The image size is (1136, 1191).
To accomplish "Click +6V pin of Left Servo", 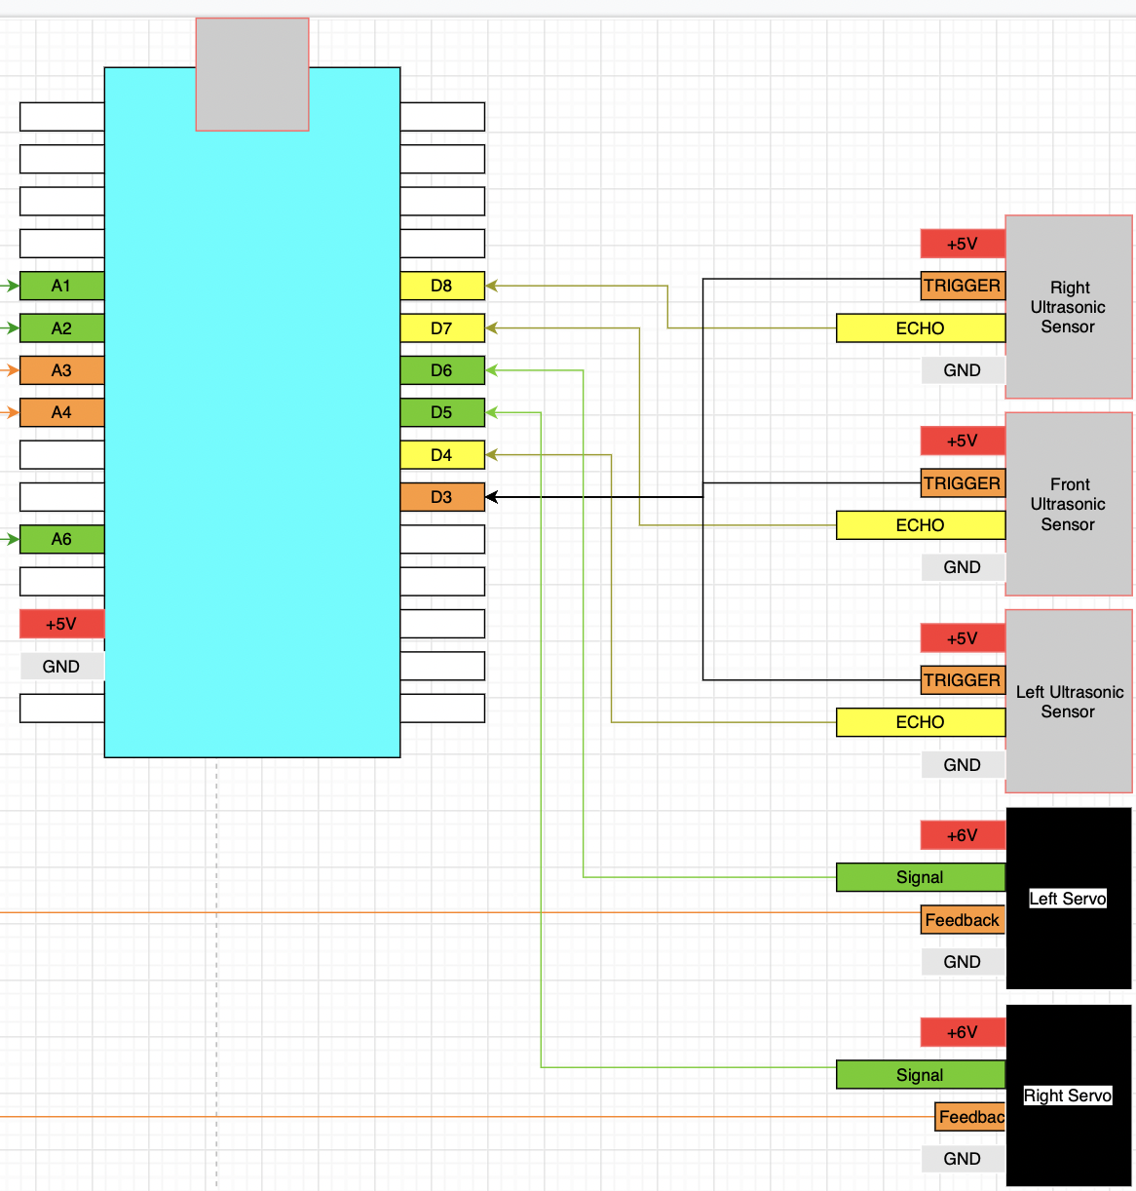I will click(963, 835).
